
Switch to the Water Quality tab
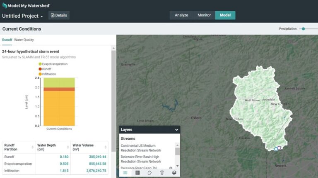24,40
